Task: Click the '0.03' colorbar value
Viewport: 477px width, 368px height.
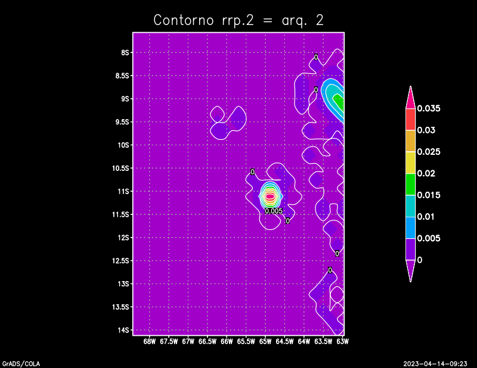Action: (426, 130)
